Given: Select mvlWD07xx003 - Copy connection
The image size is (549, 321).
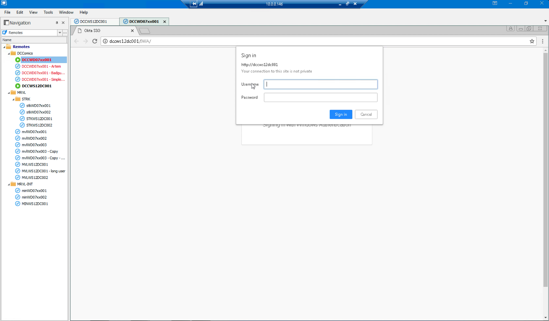Looking at the screenshot, I should click(40, 151).
